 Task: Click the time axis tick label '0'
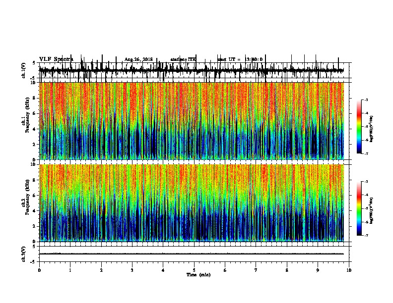[x=39, y=270]
